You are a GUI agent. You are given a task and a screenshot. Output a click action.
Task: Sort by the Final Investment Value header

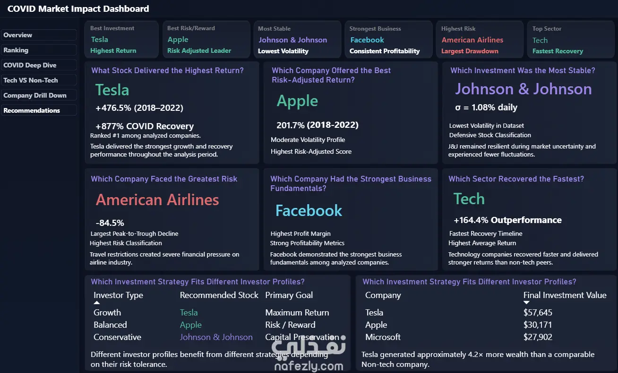tap(565, 295)
